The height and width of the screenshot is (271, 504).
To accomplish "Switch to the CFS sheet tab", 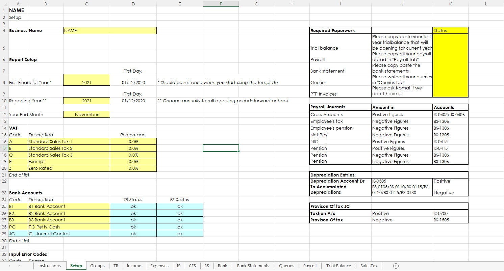I will pyautogui.click(x=192, y=266).
